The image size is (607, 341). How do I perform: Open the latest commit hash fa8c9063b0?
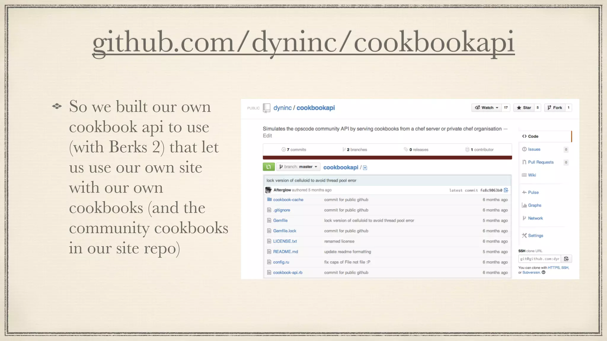tap(491, 190)
